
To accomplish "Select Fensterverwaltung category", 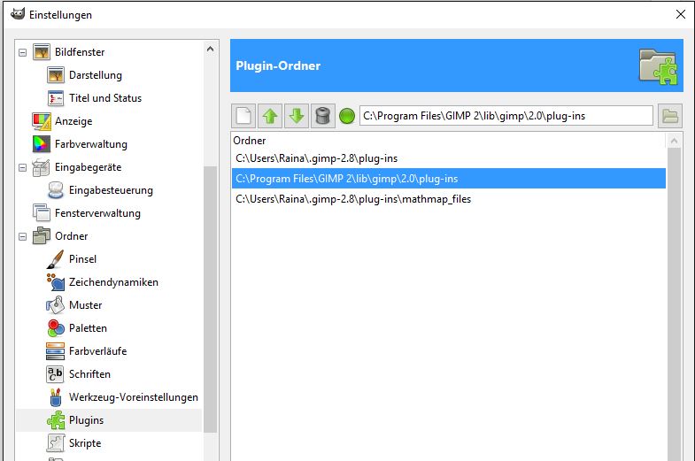I will point(97,213).
